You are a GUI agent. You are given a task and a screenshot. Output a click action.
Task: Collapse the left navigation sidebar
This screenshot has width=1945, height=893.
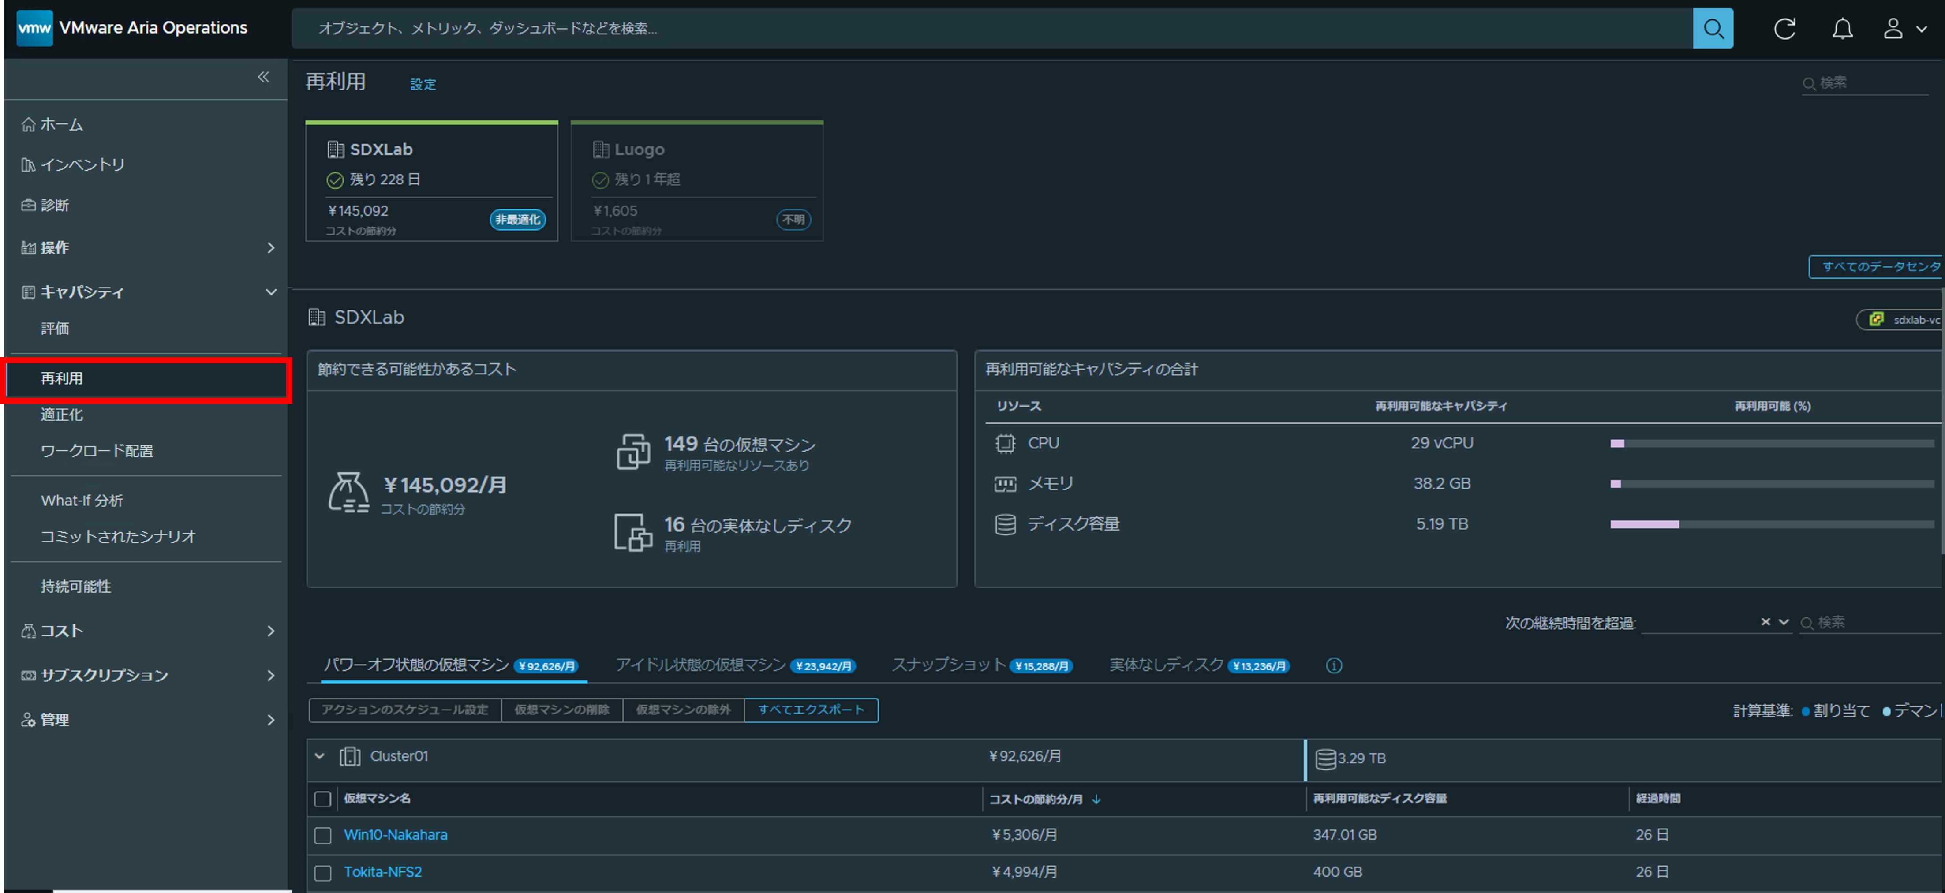[263, 77]
